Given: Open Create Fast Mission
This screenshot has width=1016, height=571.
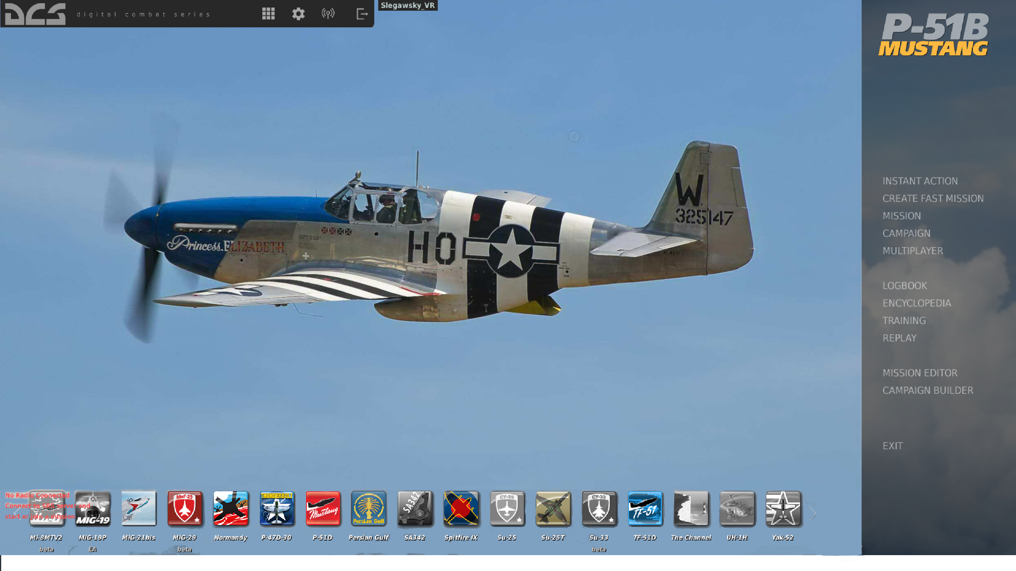Looking at the screenshot, I should [x=933, y=199].
